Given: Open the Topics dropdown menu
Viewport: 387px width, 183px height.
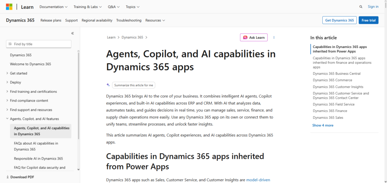Looking at the screenshot, I should pyautogui.click(x=133, y=7).
